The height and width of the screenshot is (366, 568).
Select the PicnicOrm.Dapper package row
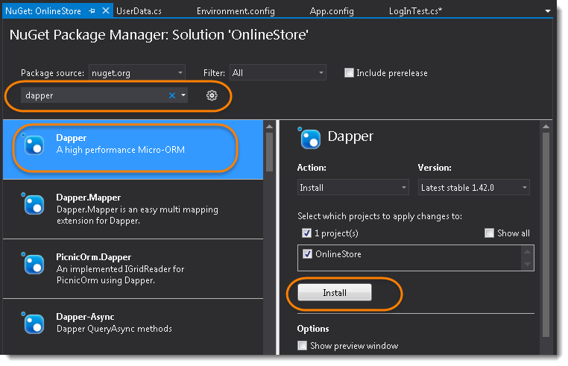coord(133,269)
